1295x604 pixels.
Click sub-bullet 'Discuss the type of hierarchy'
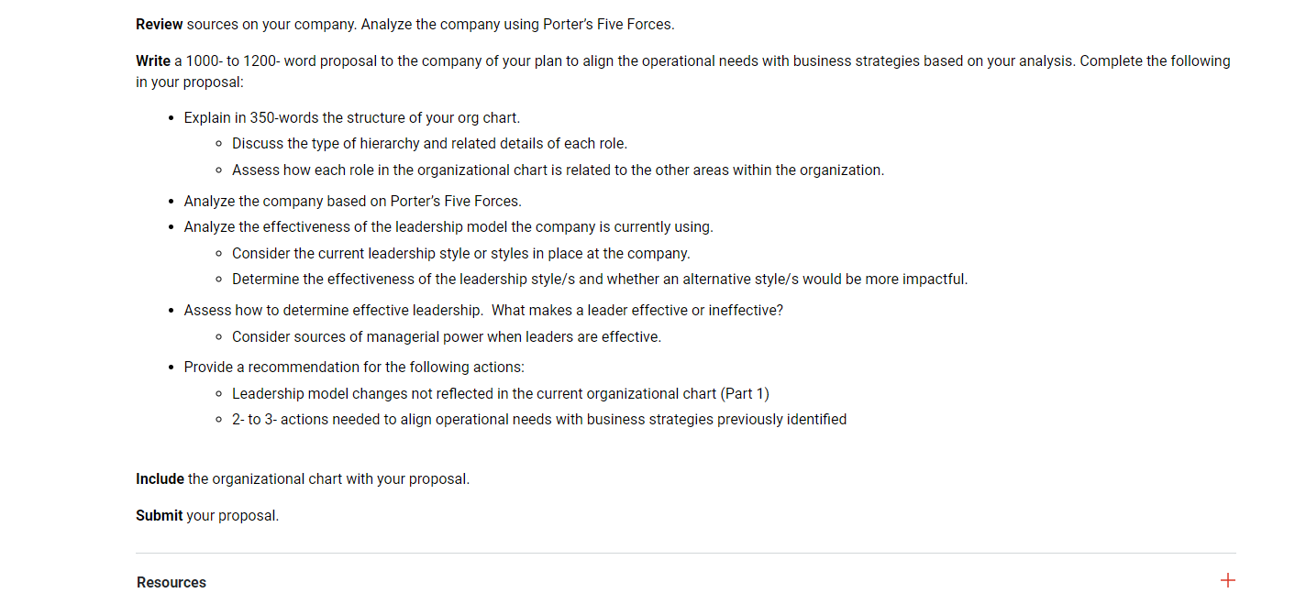point(429,143)
